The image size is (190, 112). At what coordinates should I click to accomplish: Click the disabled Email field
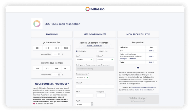pos(95,69)
